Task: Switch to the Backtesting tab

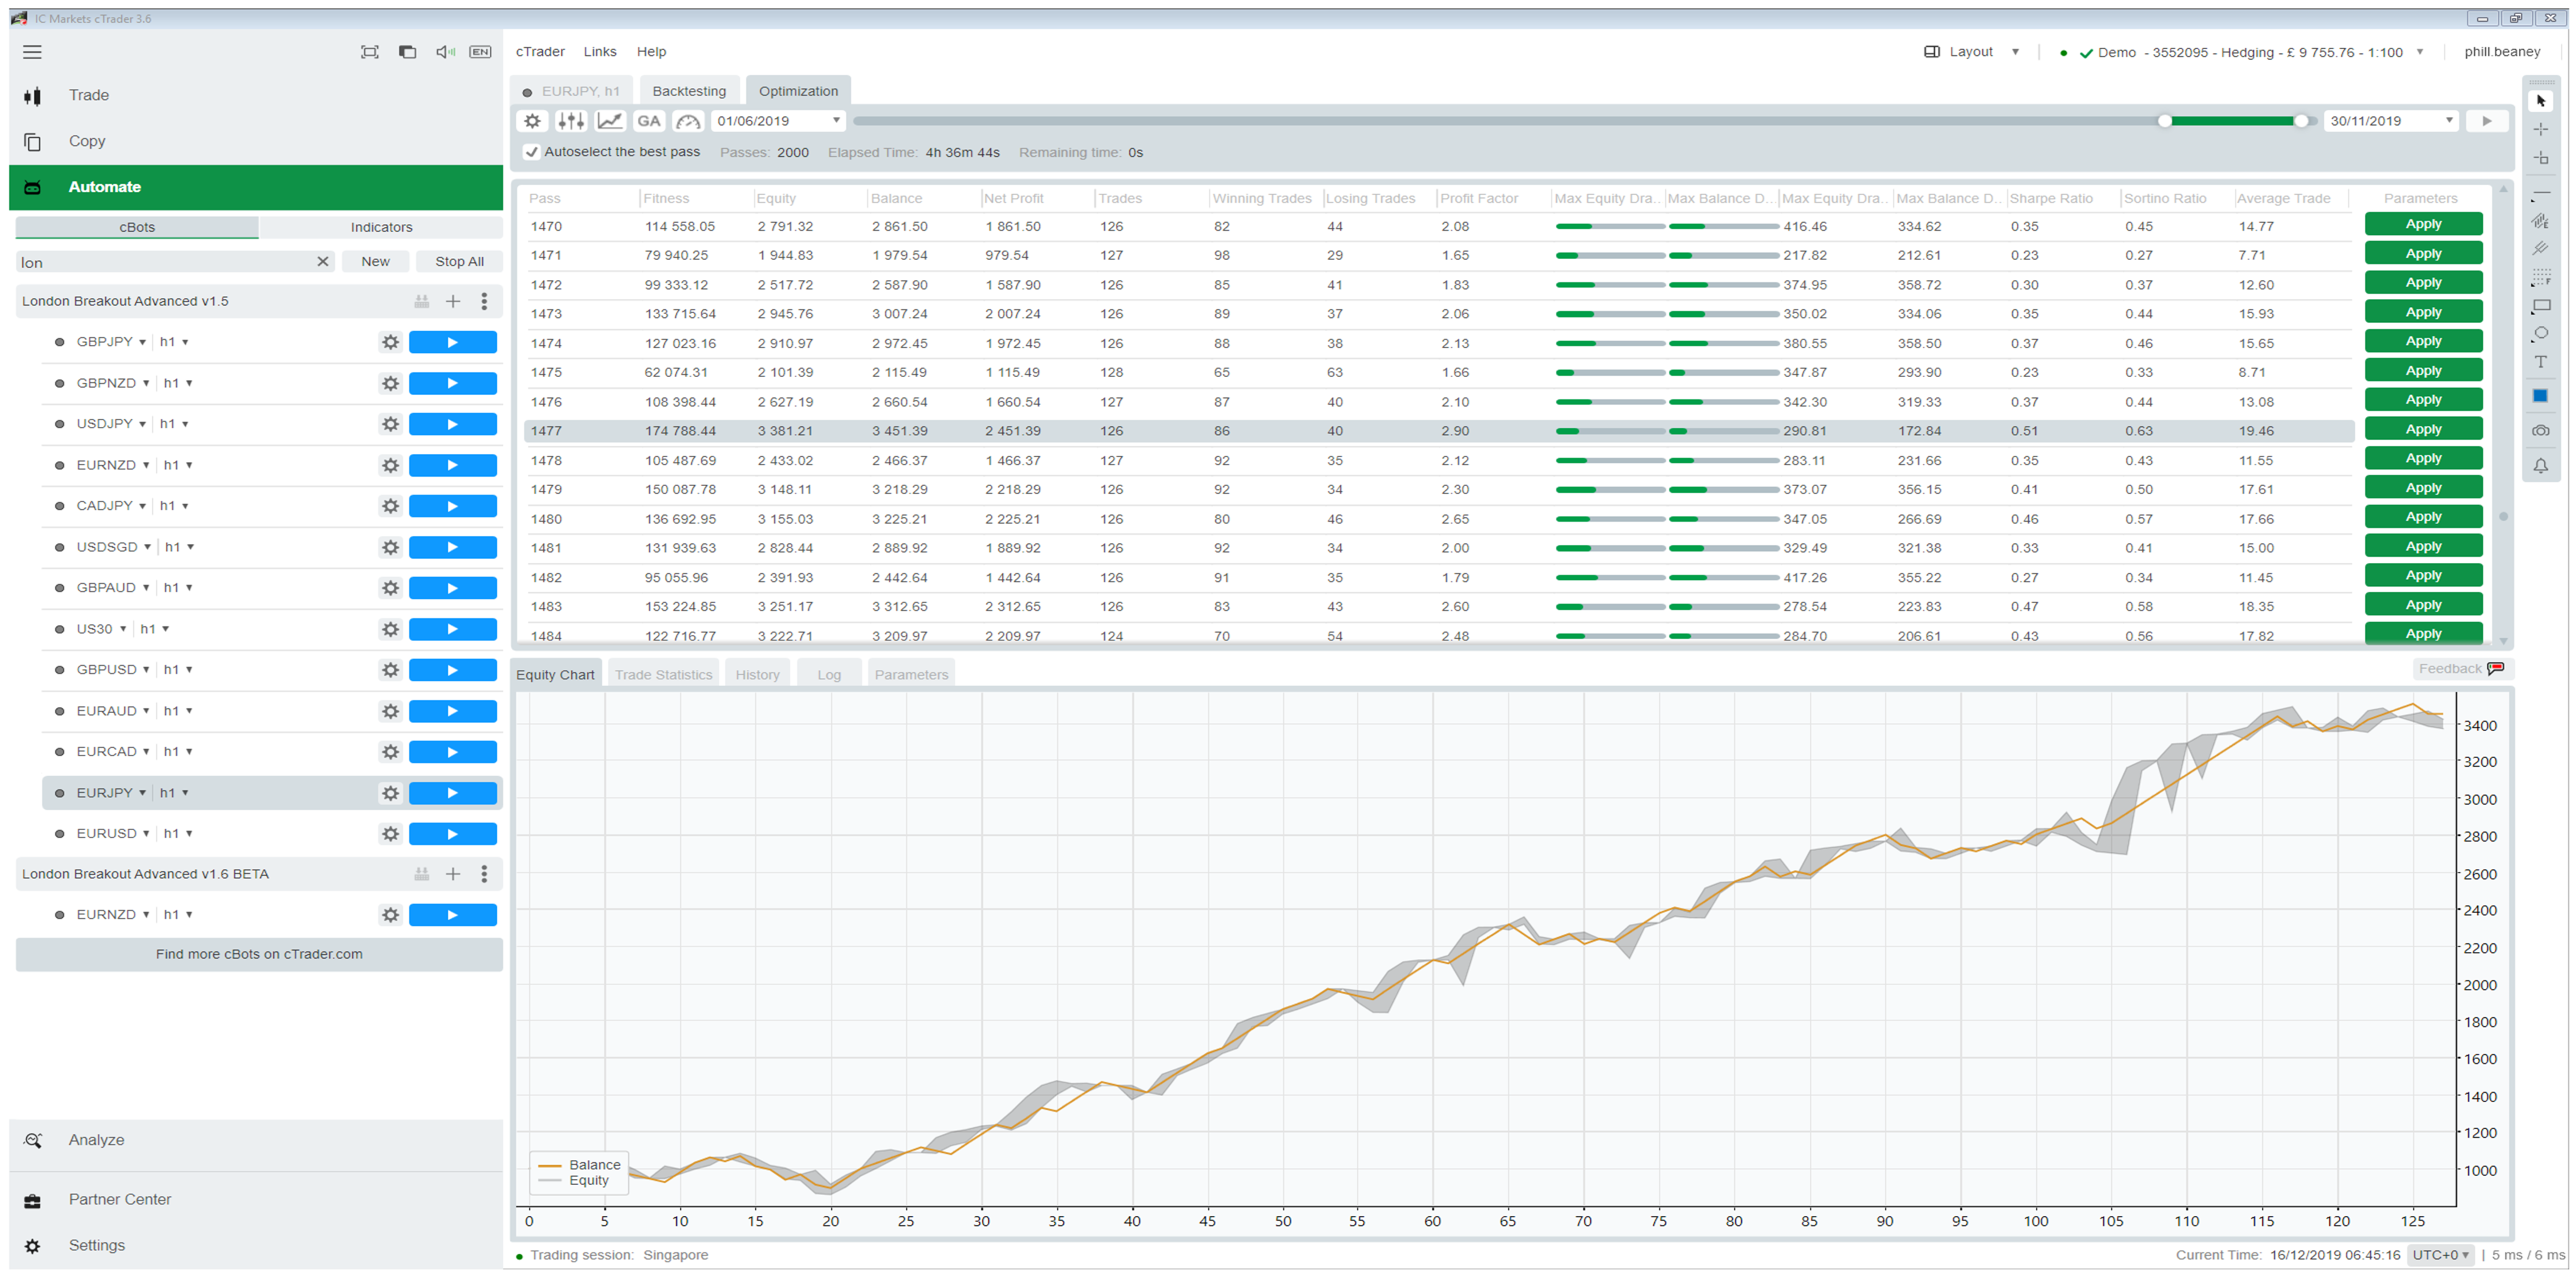Action: [689, 91]
